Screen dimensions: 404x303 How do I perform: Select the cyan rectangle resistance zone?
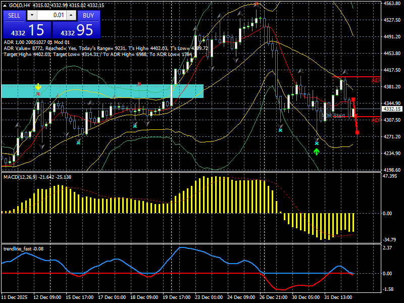pos(103,91)
